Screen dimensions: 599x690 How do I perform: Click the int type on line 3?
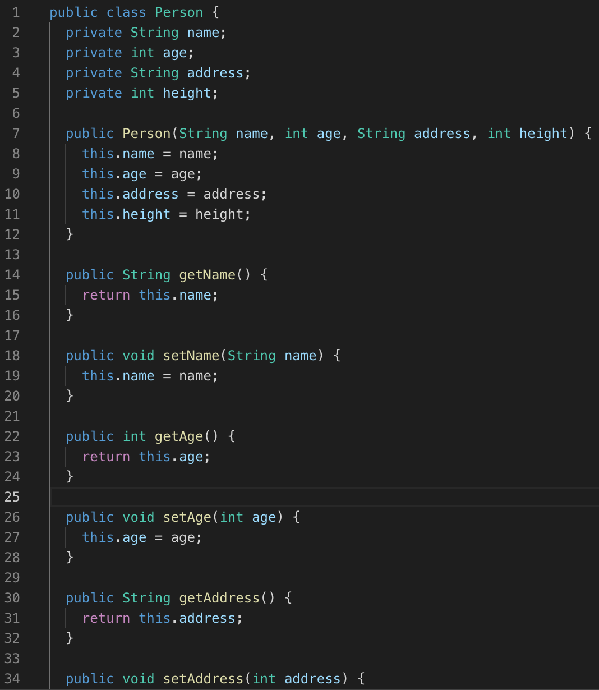tap(142, 52)
